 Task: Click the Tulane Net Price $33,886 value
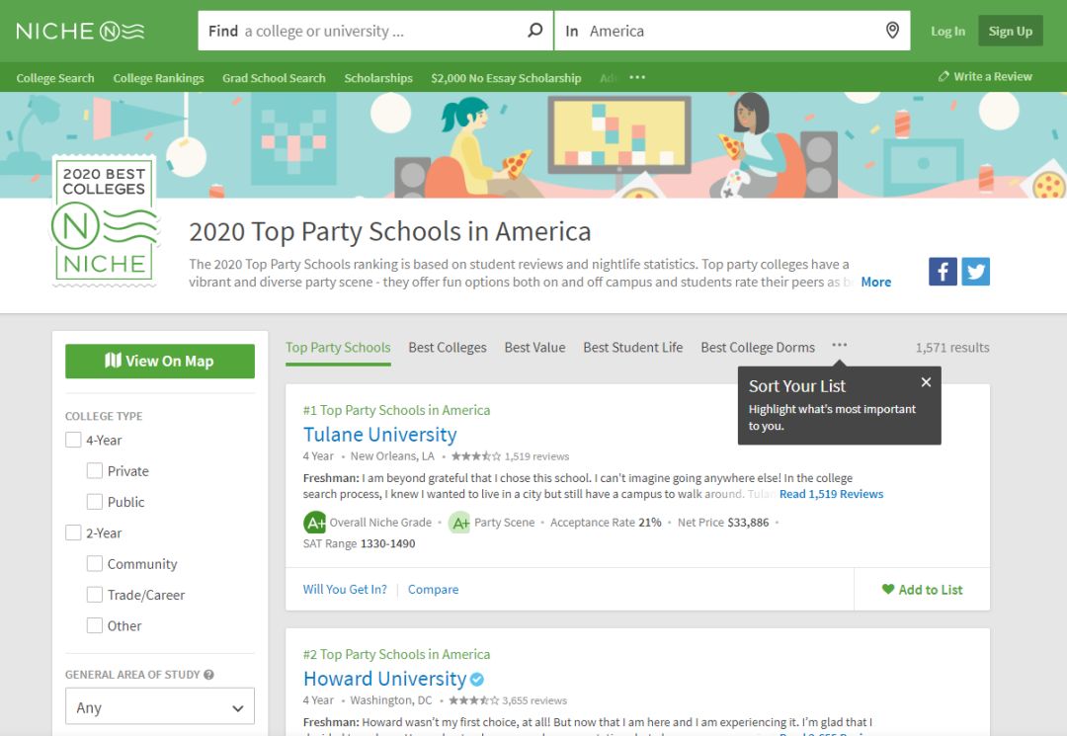pyautogui.click(x=748, y=523)
